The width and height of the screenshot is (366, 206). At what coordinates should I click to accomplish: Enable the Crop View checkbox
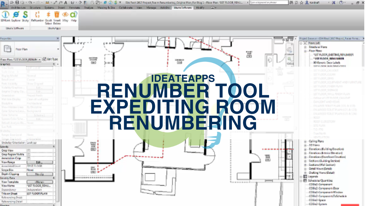29,150
